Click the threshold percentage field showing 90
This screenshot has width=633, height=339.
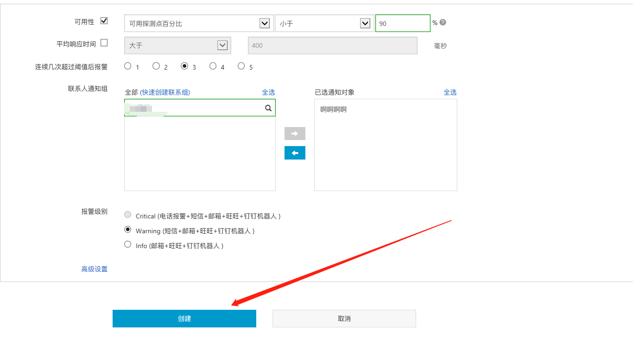tap(402, 23)
